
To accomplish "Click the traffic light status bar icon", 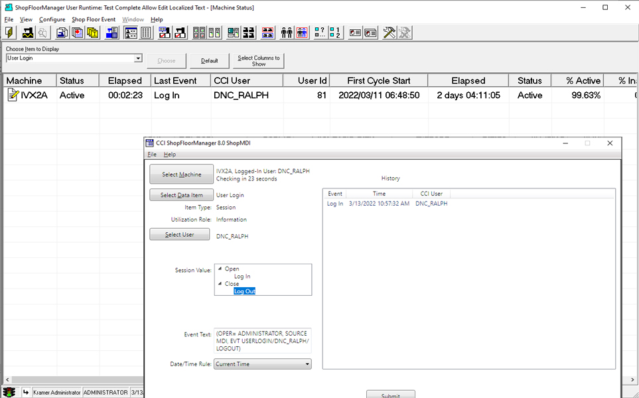I will (x=9, y=392).
